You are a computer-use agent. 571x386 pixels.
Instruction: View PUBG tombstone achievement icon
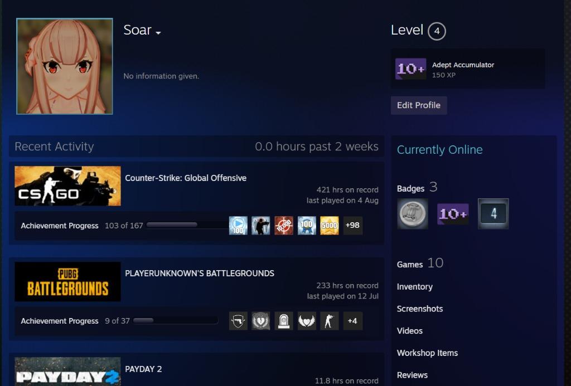[284, 321]
